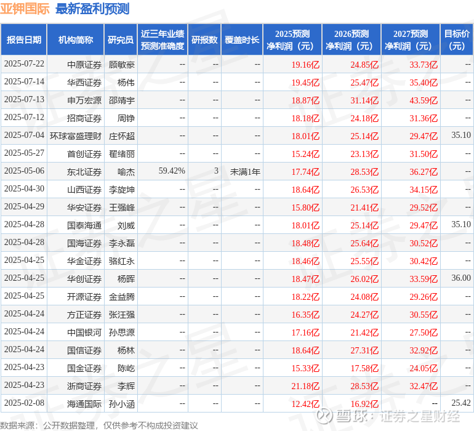Image resolution: width=474 pixels, height=431 pixels.
Task: Select the 2025预测净利润 column header
Action: click(x=292, y=39)
